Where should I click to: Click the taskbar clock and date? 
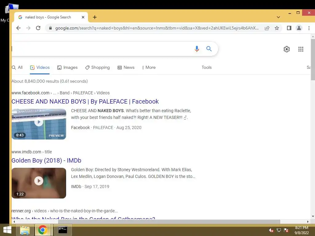pyautogui.click(x=301, y=230)
